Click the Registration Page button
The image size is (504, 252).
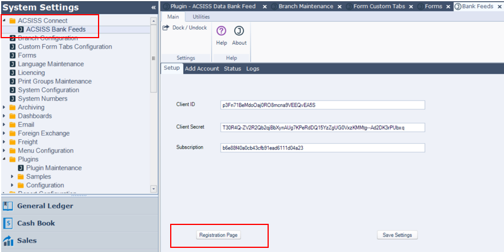point(218,235)
